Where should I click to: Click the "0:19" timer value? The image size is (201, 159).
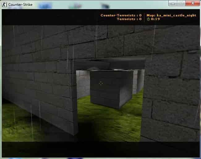click(x=155, y=19)
